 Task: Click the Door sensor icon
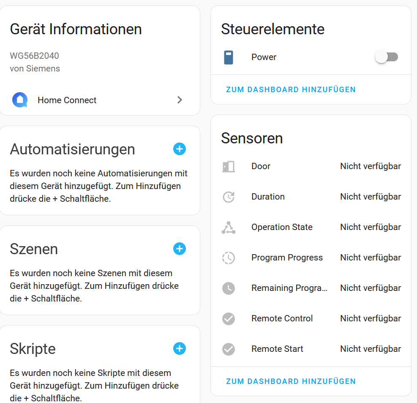229,166
